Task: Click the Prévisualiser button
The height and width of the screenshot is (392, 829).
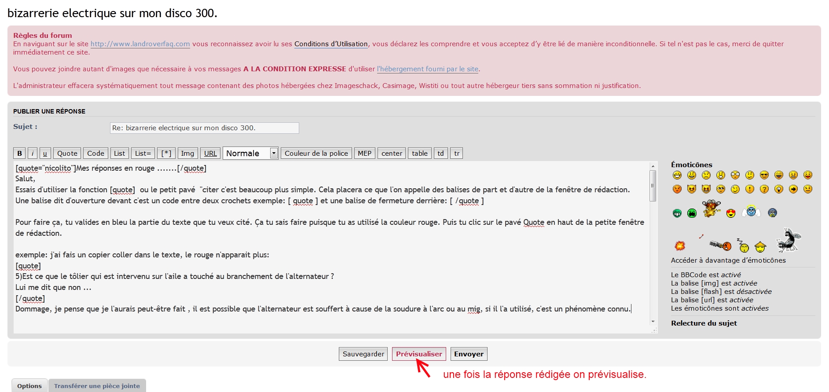Action: (x=419, y=354)
